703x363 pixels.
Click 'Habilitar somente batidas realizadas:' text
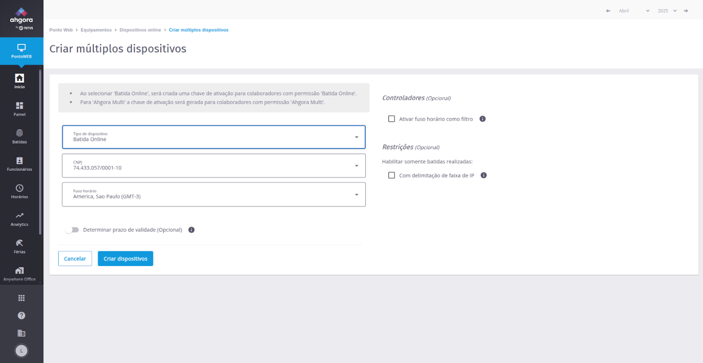[x=427, y=162]
